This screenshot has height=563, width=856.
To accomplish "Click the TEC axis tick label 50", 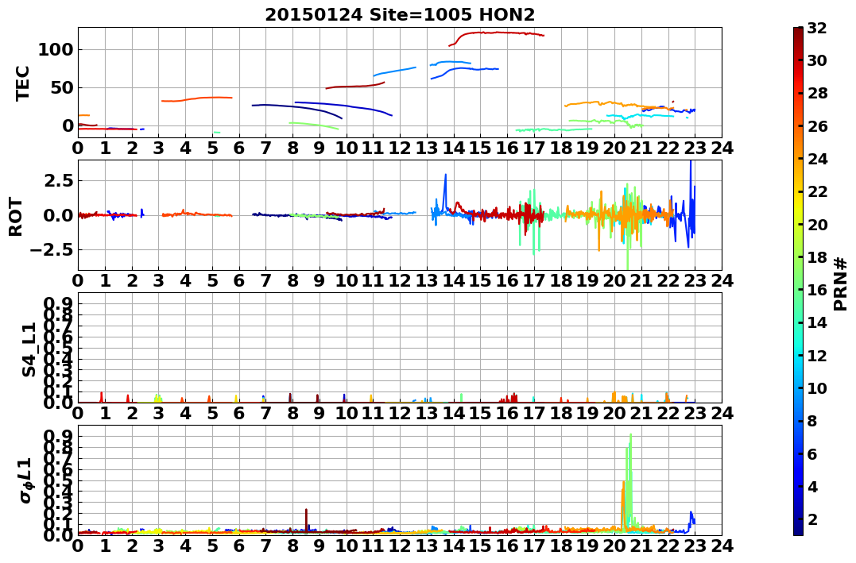I will [62, 87].
